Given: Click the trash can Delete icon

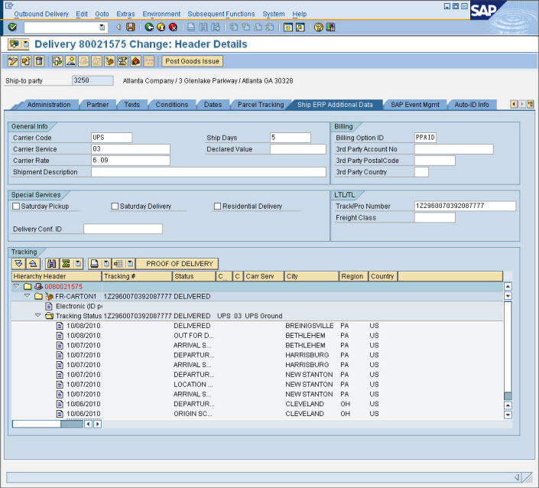Looking at the screenshot, I should [x=38, y=61].
